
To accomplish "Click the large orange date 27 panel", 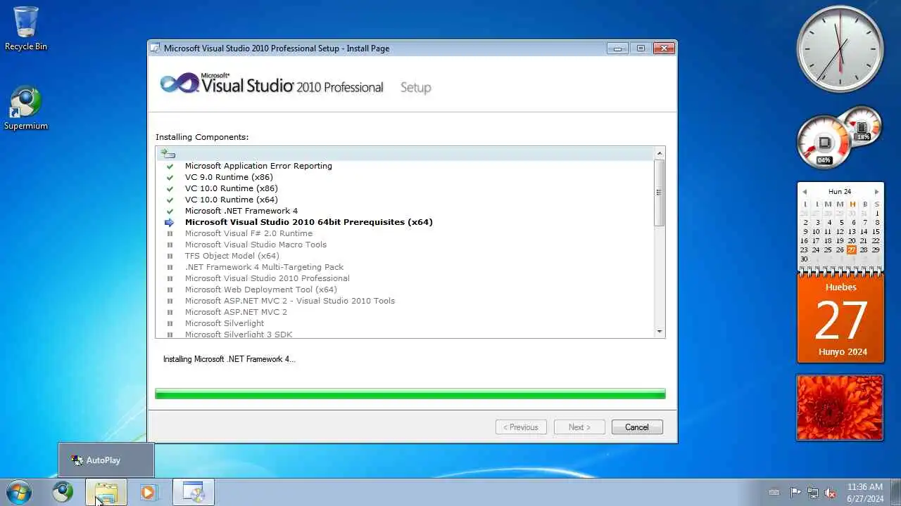I will pos(840,320).
